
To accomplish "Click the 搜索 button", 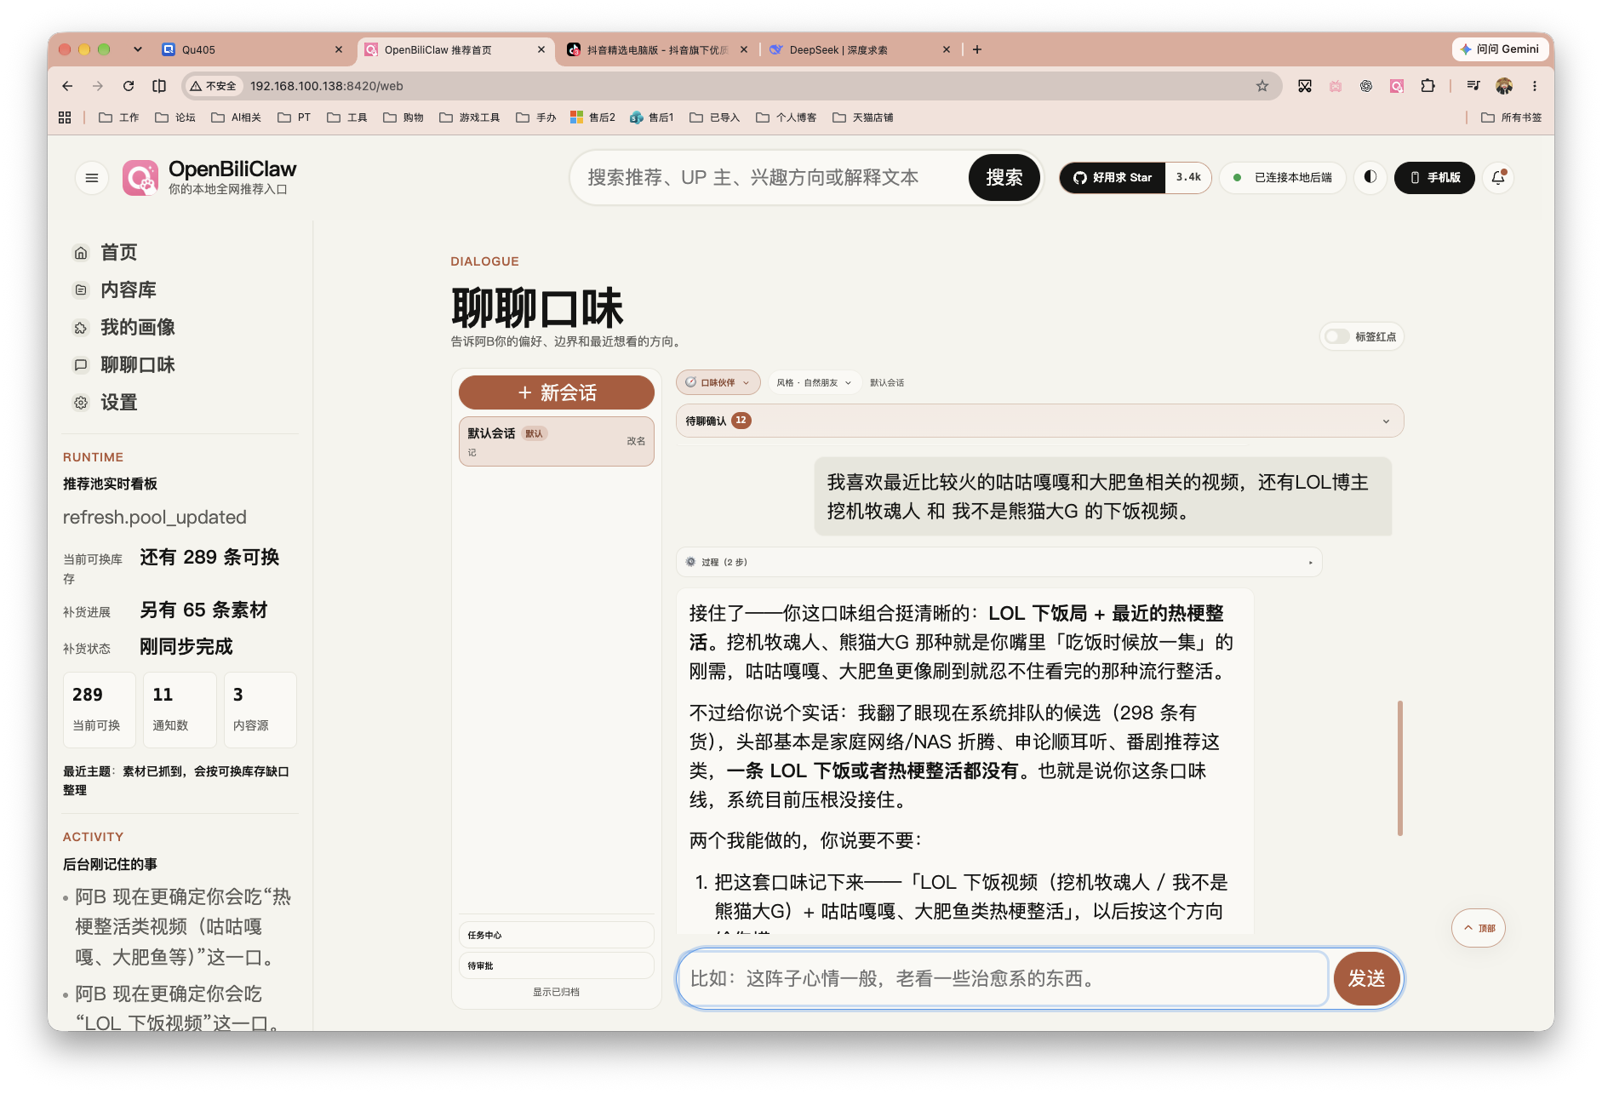I will 1004,177.
